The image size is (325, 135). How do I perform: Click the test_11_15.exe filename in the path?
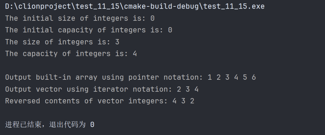pyautogui.click(x=234, y=6)
